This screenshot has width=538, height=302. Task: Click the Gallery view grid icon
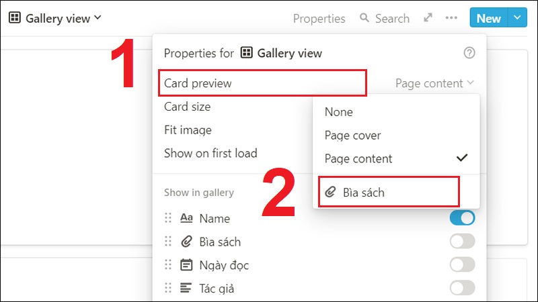point(14,18)
